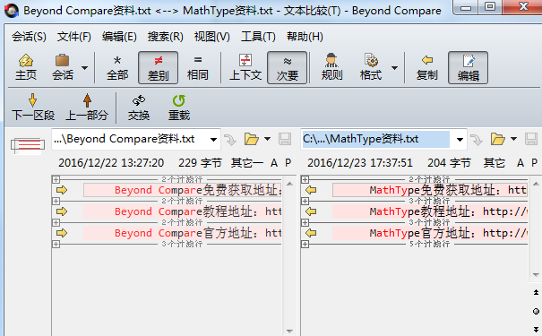Open the 帮助(H) menu
The width and height of the screenshot is (542, 336).
pyautogui.click(x=305, y=37)
